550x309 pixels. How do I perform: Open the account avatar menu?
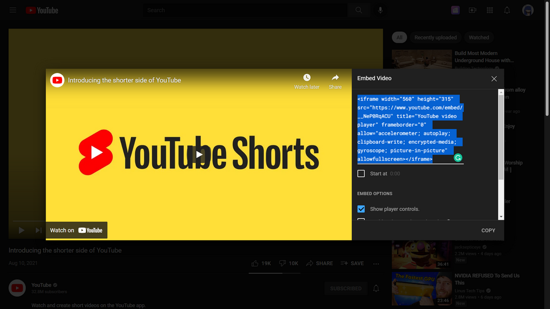(527, 10)
